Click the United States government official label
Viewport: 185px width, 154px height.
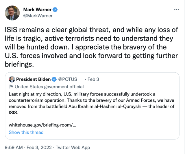click(49, 87)
